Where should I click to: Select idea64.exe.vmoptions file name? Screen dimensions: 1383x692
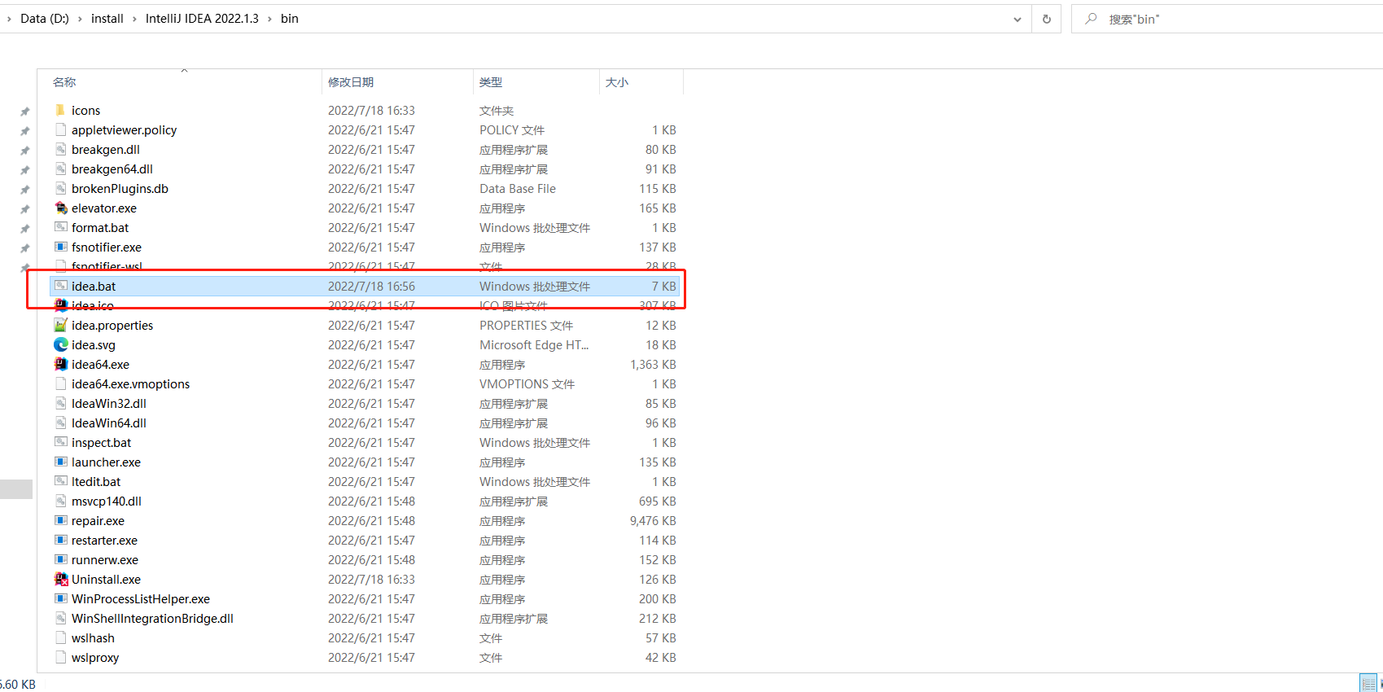click(130, 383)
